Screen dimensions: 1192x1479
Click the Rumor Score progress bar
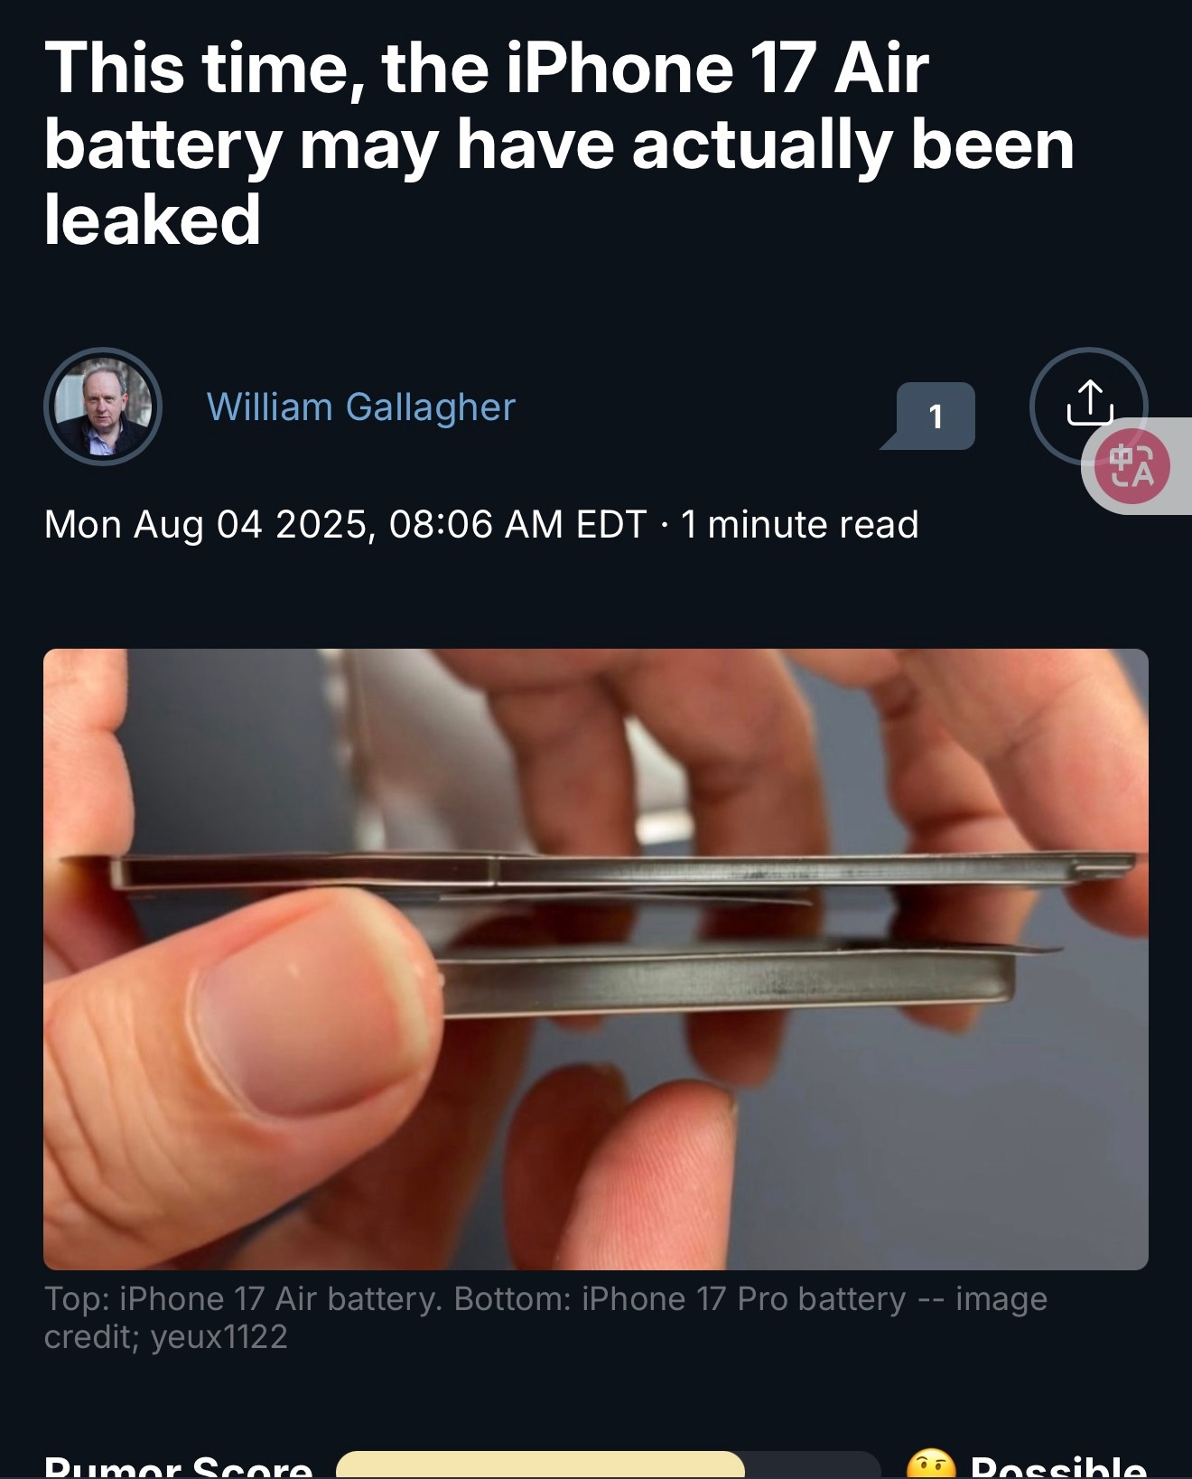608,1465
